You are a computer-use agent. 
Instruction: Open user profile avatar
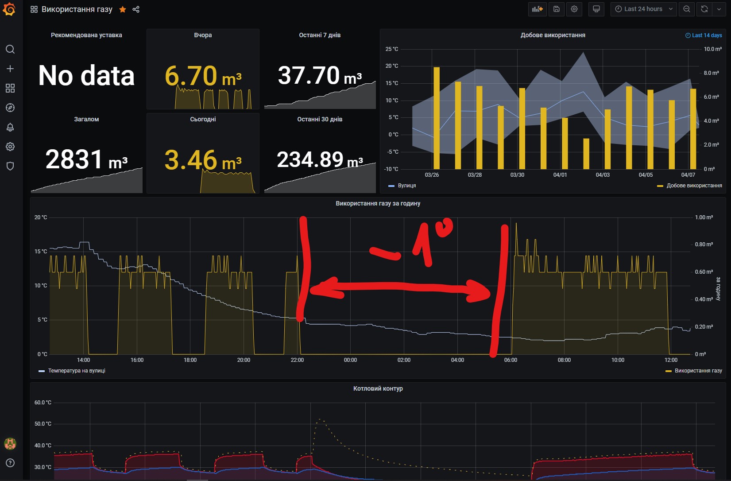pyautogui.click(x=10, y=443)
